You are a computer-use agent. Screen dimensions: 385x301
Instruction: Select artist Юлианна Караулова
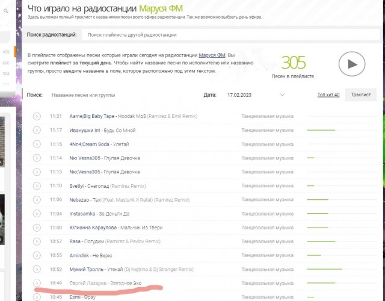tap(93, 228)
